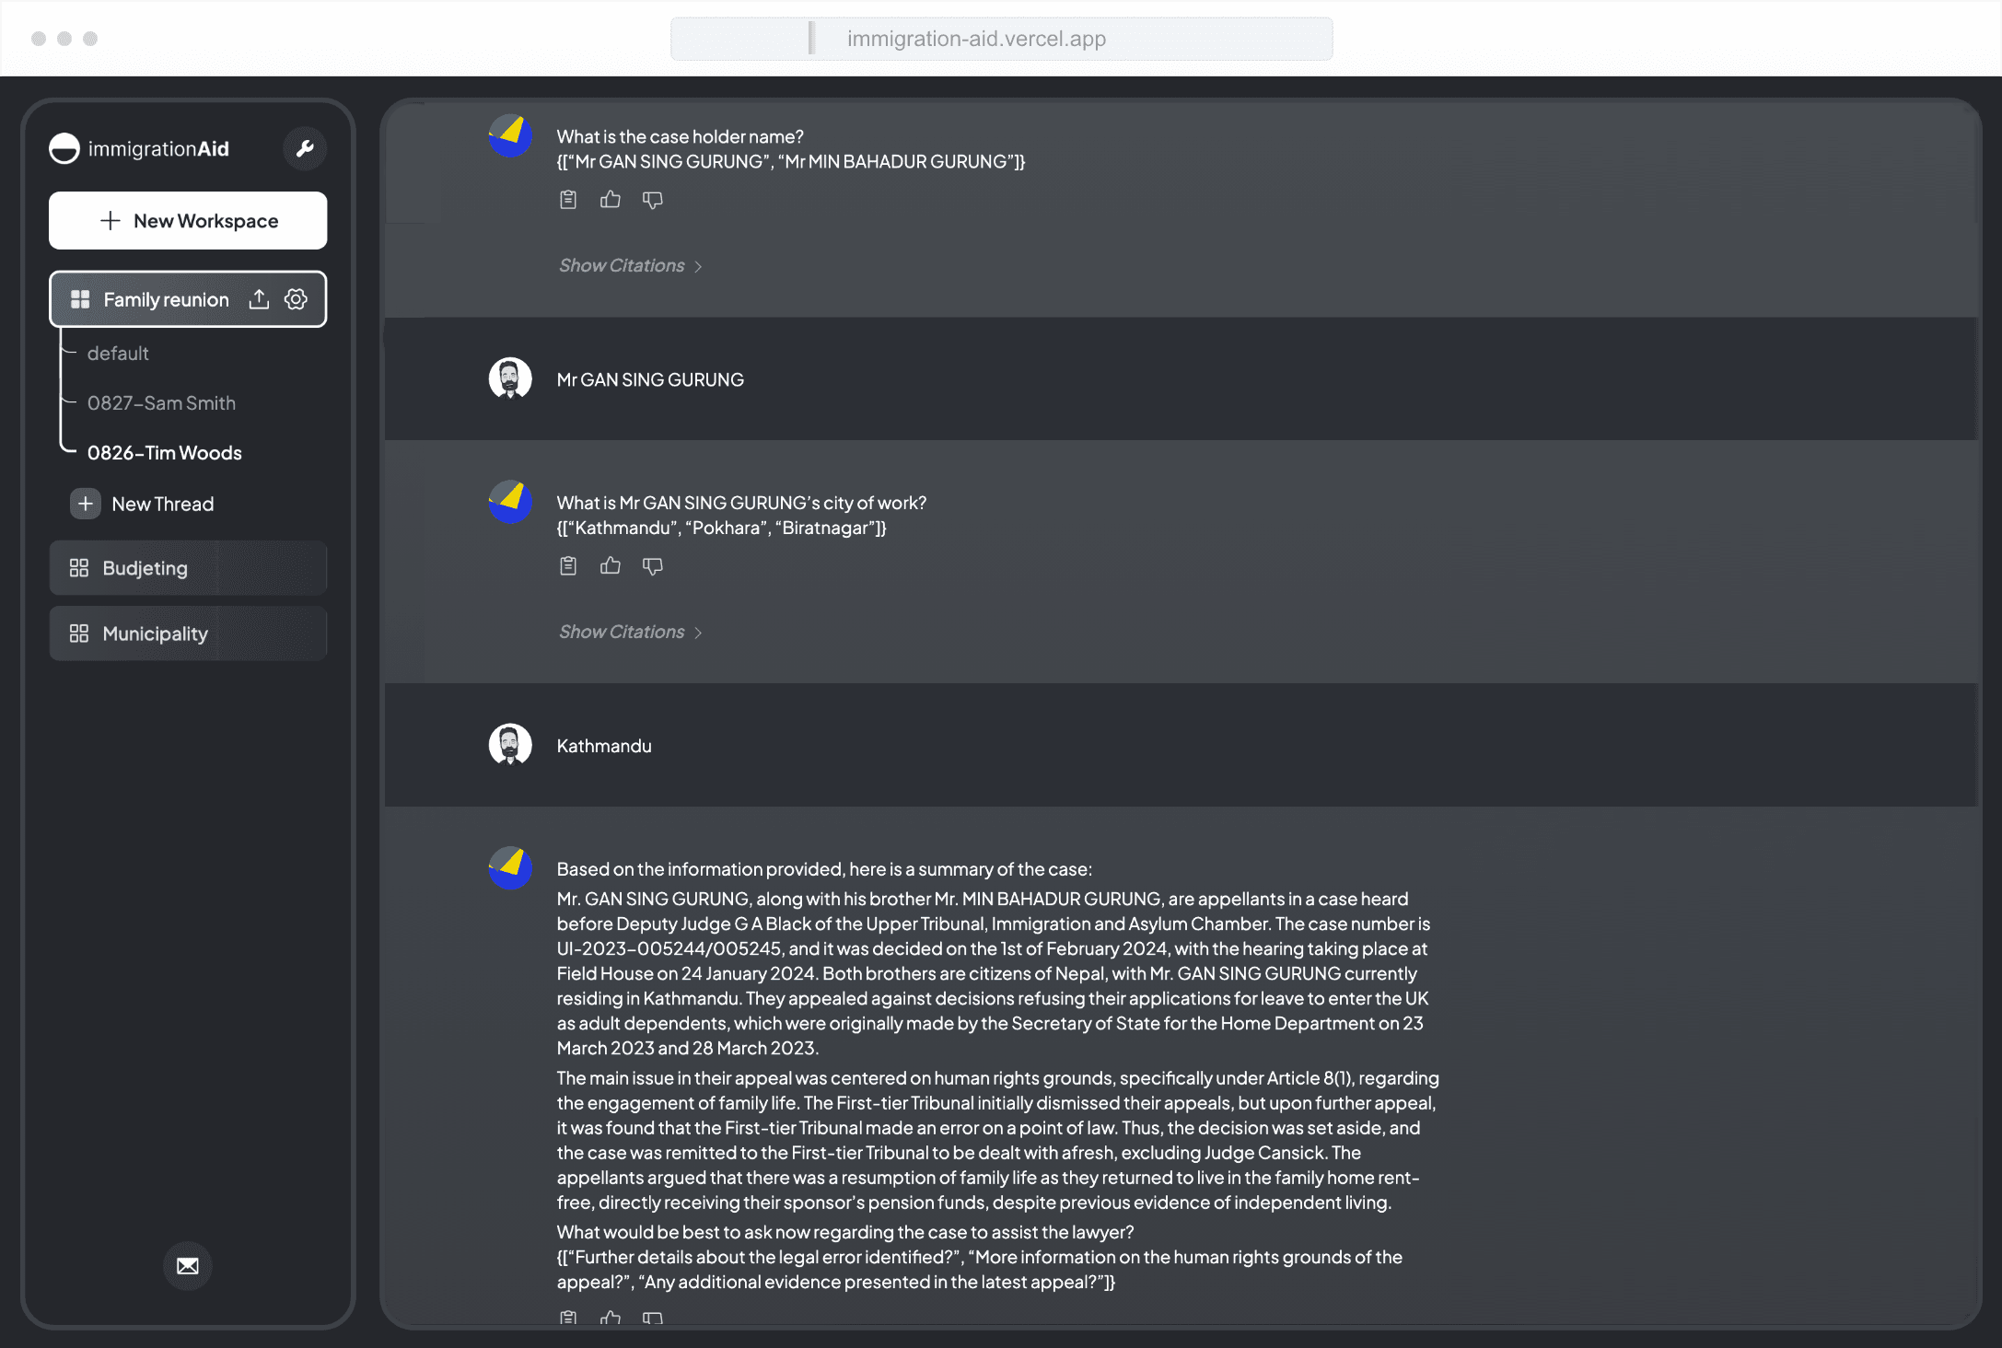Create a New Workspace
The width and height of the screenshot is (2002, 1348).
point(188,221)
